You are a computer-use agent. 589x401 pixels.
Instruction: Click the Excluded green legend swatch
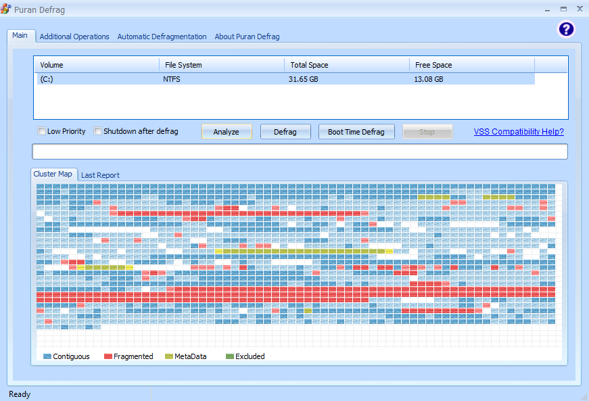[230, 356]
